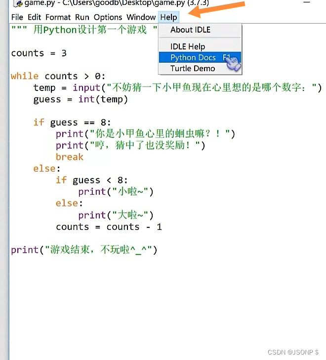
Task: Open the File menu
Action: coord(17,17)
